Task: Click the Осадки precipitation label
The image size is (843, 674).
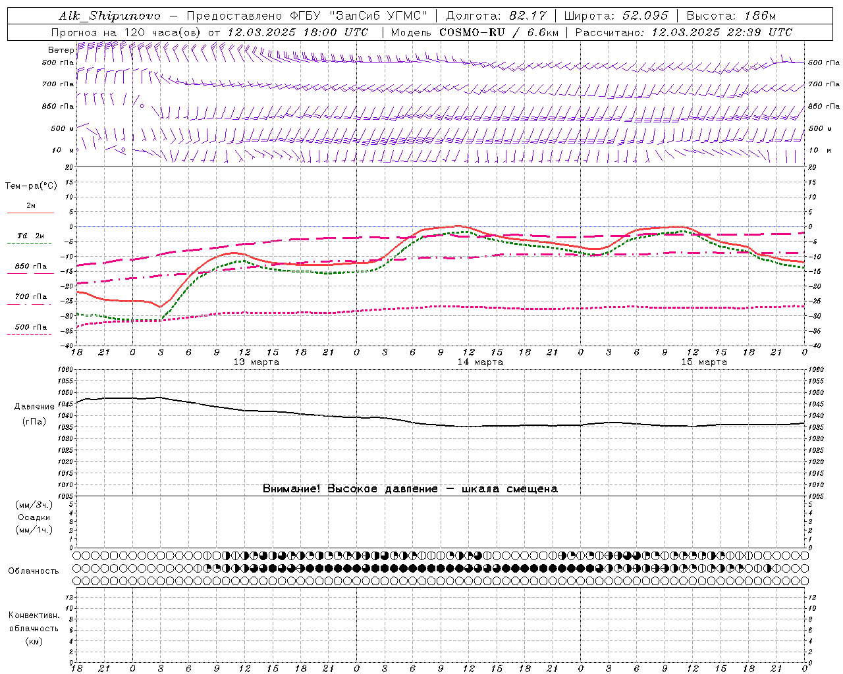Action: tap(34, 517)
